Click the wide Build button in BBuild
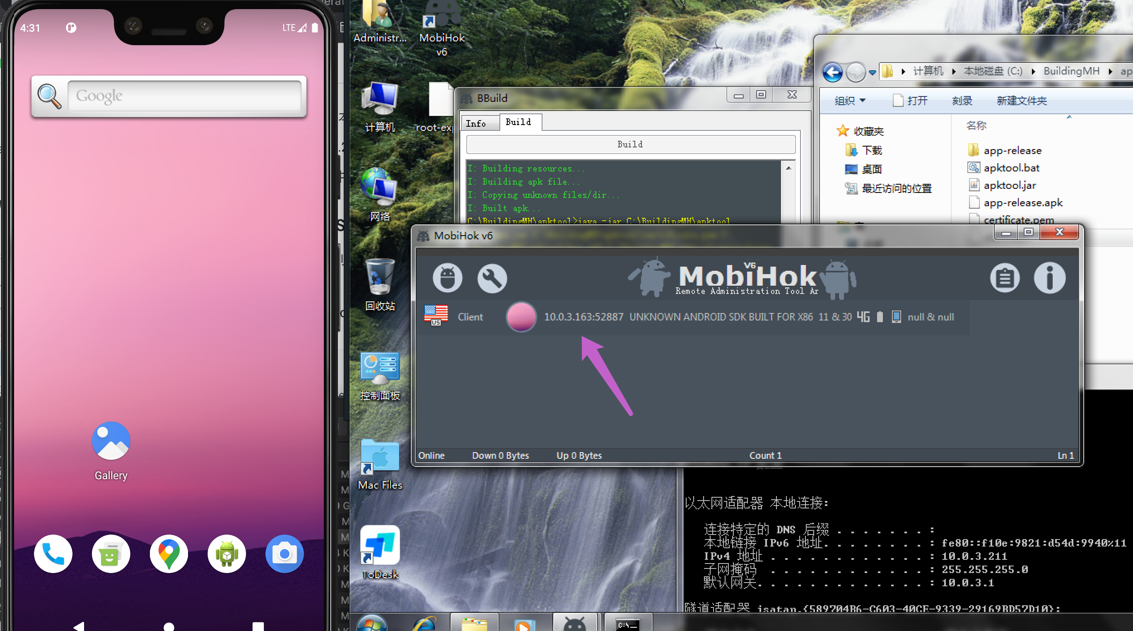The image size is (1133, 631). coord(630,144)
